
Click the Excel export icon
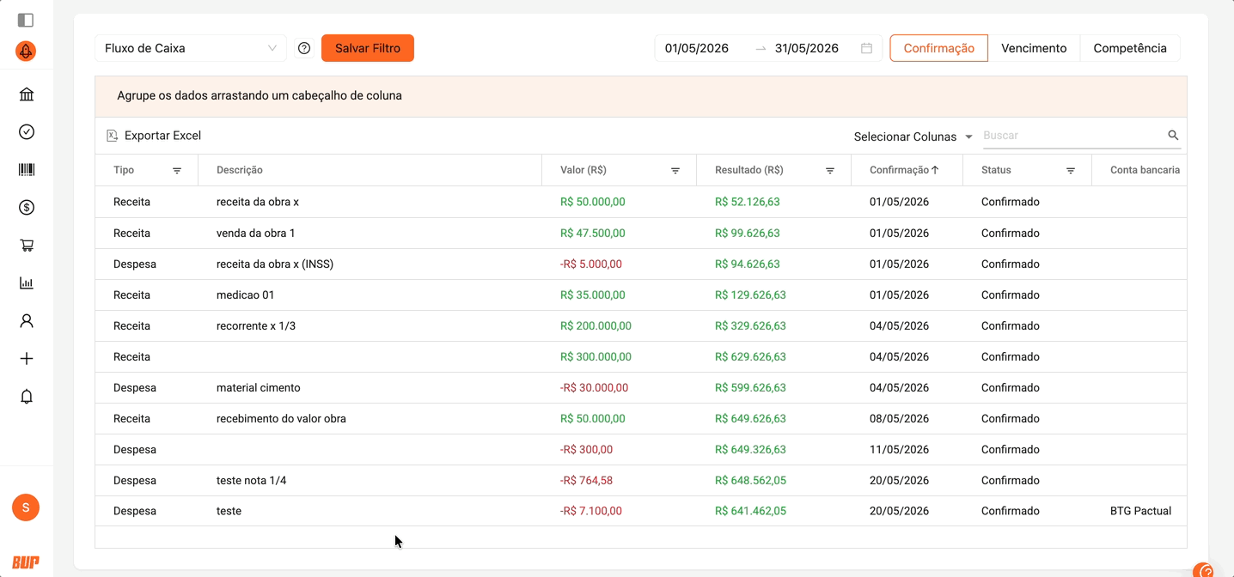112,136
